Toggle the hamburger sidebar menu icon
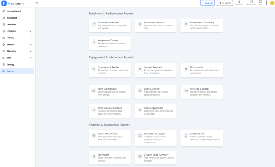 (x=36, y=3)
